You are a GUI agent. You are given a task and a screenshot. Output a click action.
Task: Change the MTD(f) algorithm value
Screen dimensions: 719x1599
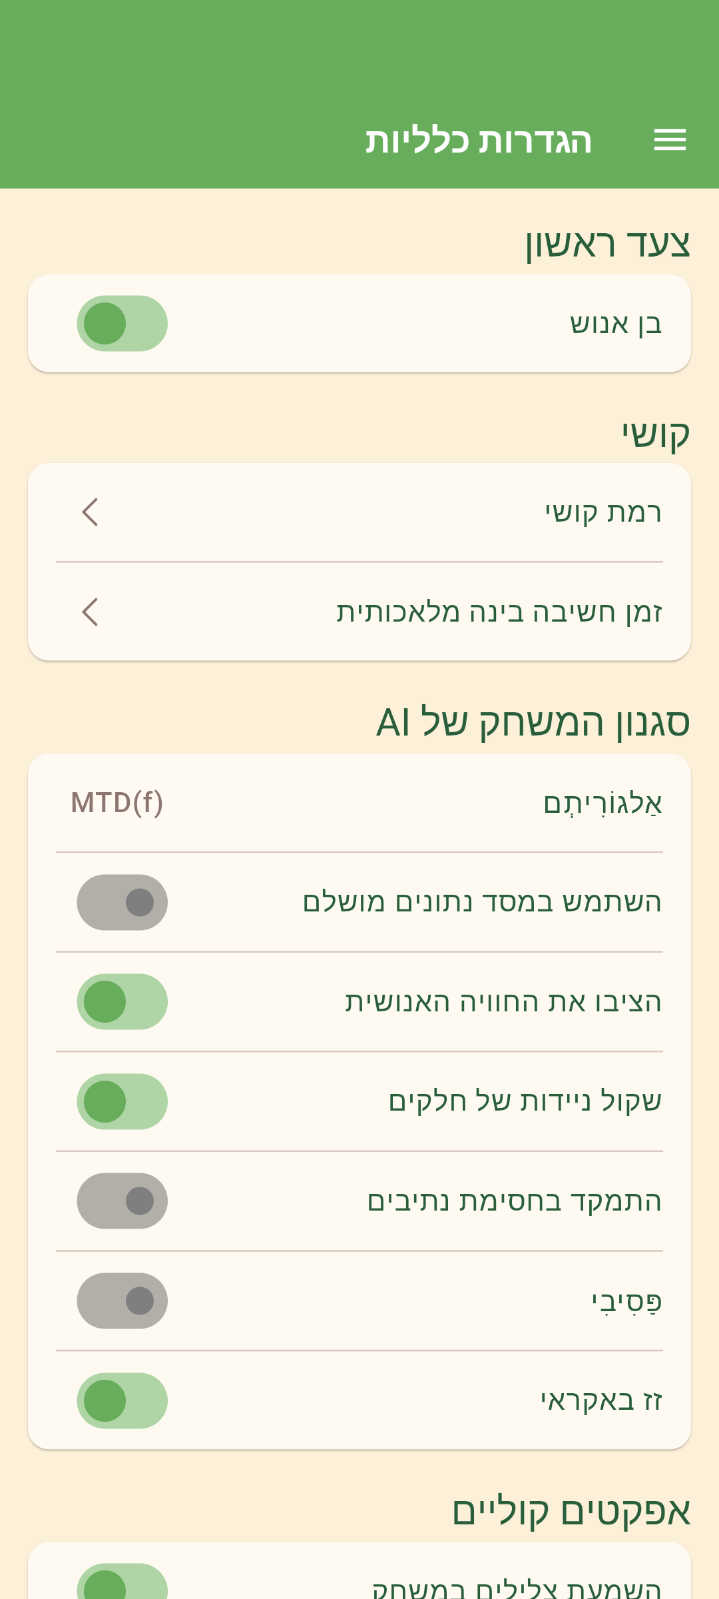point(117,803)
